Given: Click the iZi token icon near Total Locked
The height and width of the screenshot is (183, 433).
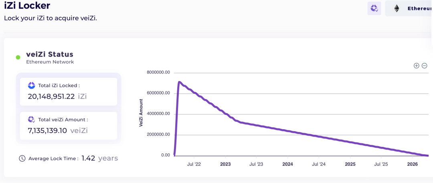Looking at the screenshot, I should [x=32, y=85].
